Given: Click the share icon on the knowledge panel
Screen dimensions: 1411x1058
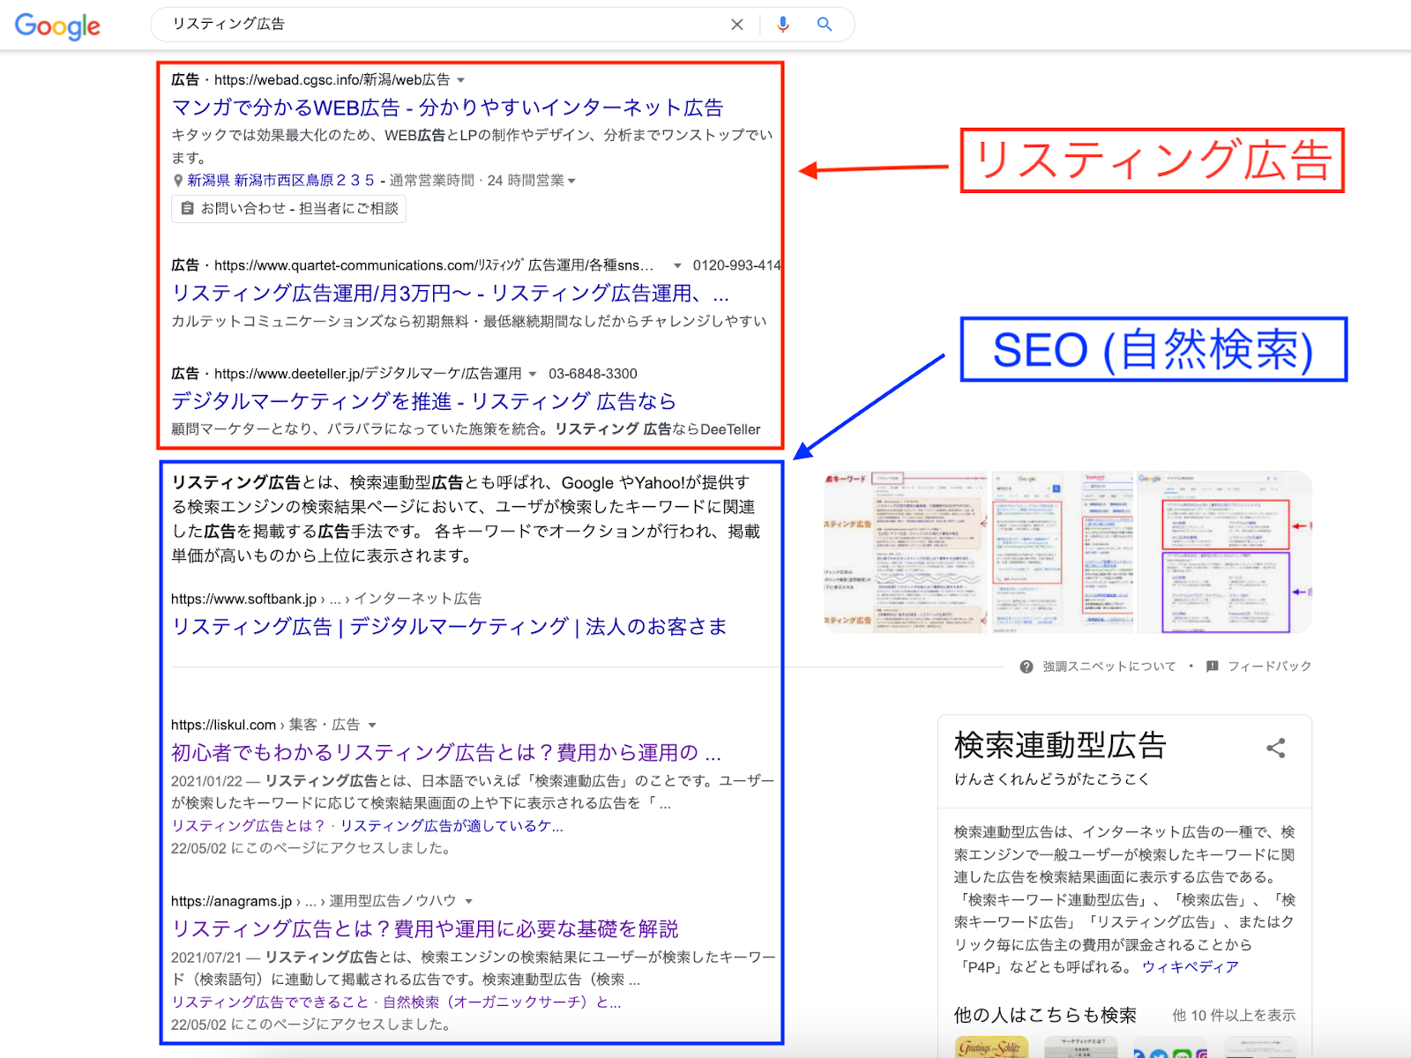Looking at the screenshot, I should [1276, 749].
